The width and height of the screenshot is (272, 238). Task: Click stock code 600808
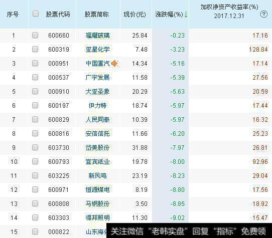tap(59, 204)
